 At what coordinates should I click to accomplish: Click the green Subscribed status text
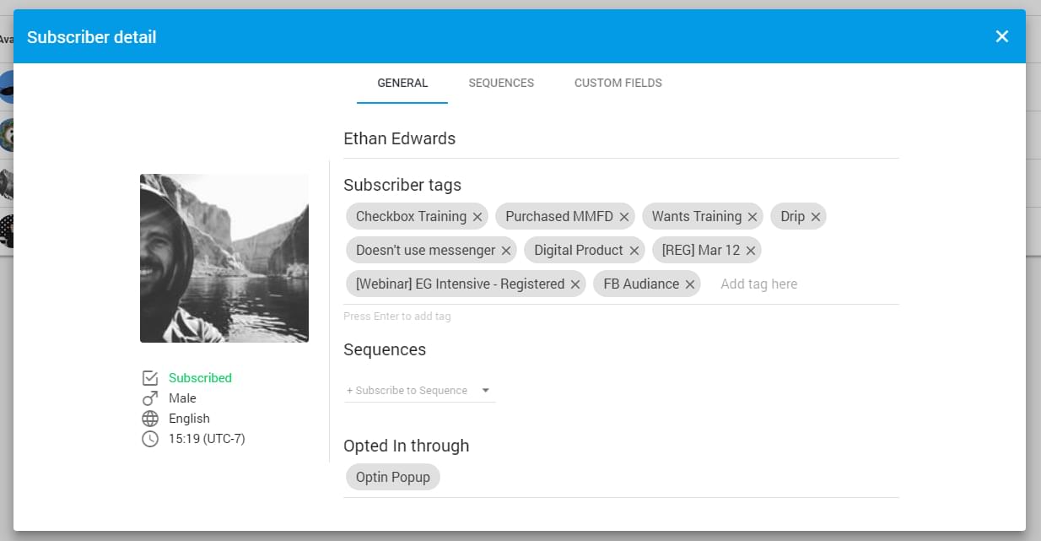[200, 377]
